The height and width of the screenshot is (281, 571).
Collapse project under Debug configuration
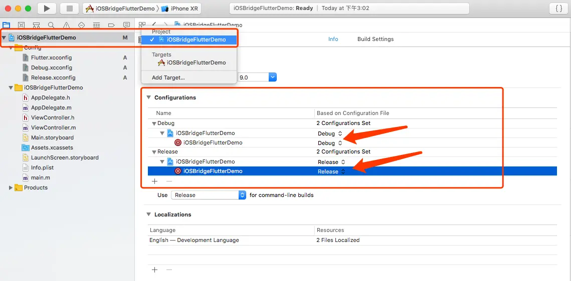(162, 133)
